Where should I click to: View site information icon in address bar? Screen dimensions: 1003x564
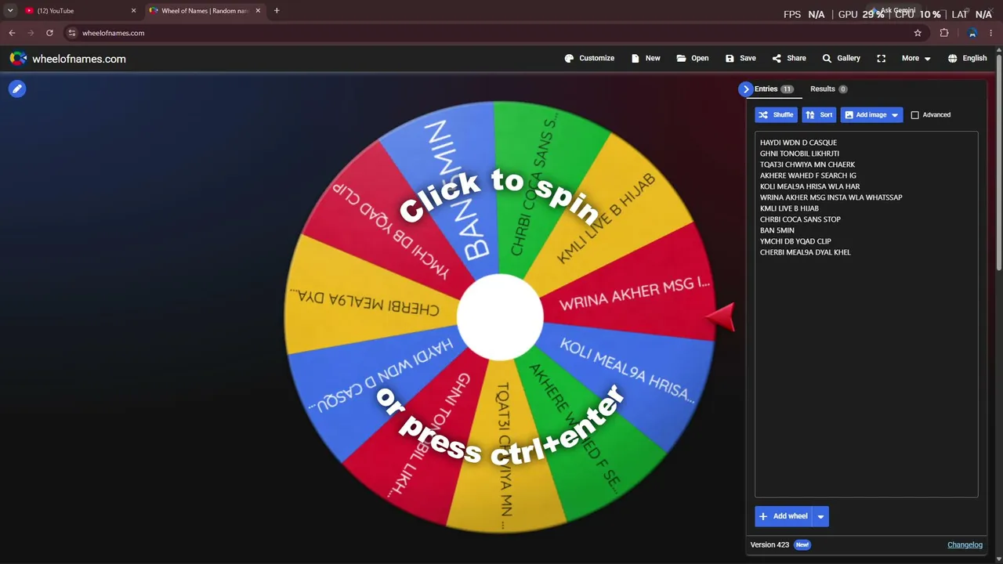click(x=71, y=33)
